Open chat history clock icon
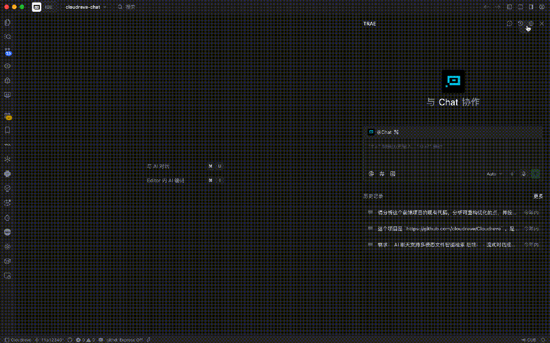550x343 pixels. (x=520, y=23)
